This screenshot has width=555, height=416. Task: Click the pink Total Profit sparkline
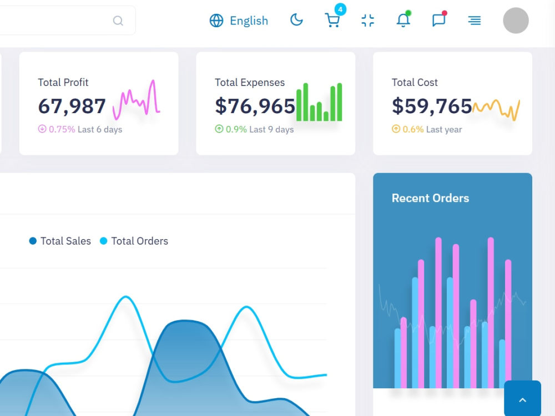137,100
